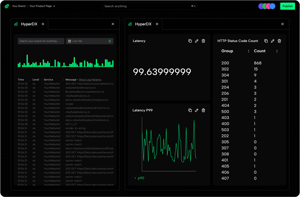Image resolution: width=300 pixels, height=197 pixels.
Task: Switch to the right panel HyperDX tab
Action: click(x=143, y=24)
